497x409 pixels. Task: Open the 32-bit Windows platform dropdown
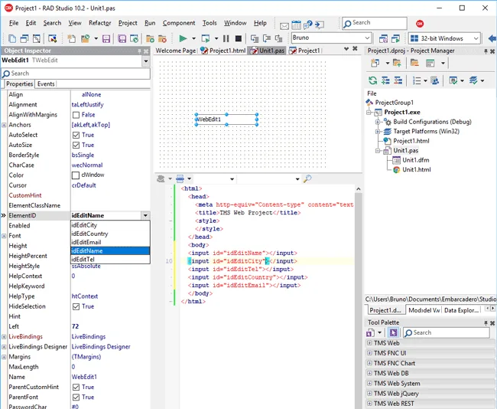[476, 38]
